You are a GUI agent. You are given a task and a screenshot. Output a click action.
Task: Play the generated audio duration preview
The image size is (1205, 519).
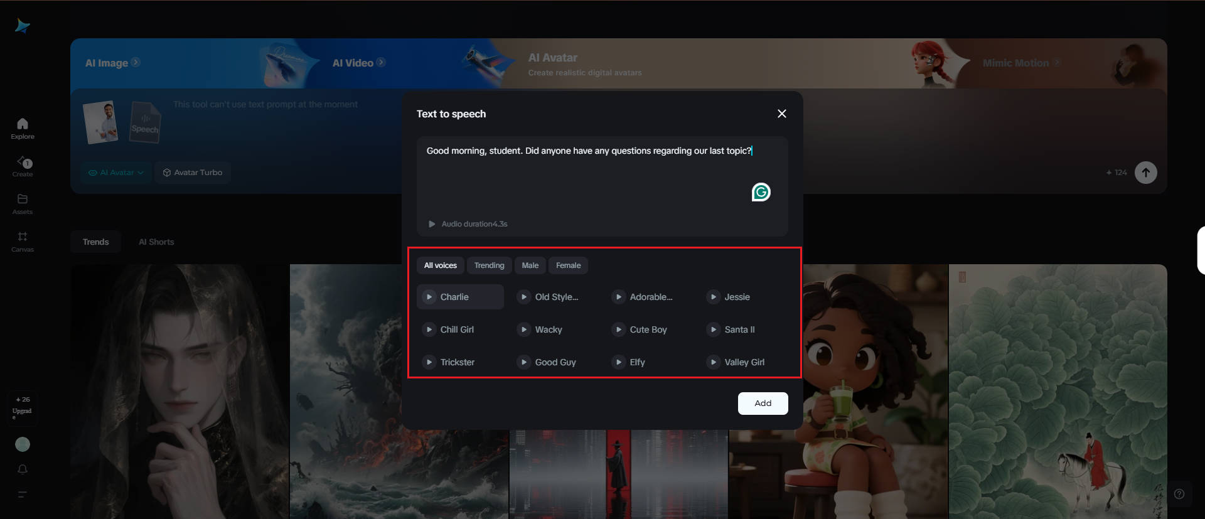(x=432, y=224)
